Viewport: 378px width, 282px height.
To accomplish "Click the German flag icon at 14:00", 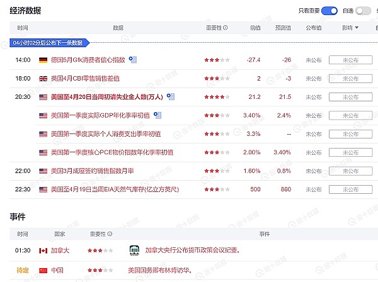I will coord(43,60).
